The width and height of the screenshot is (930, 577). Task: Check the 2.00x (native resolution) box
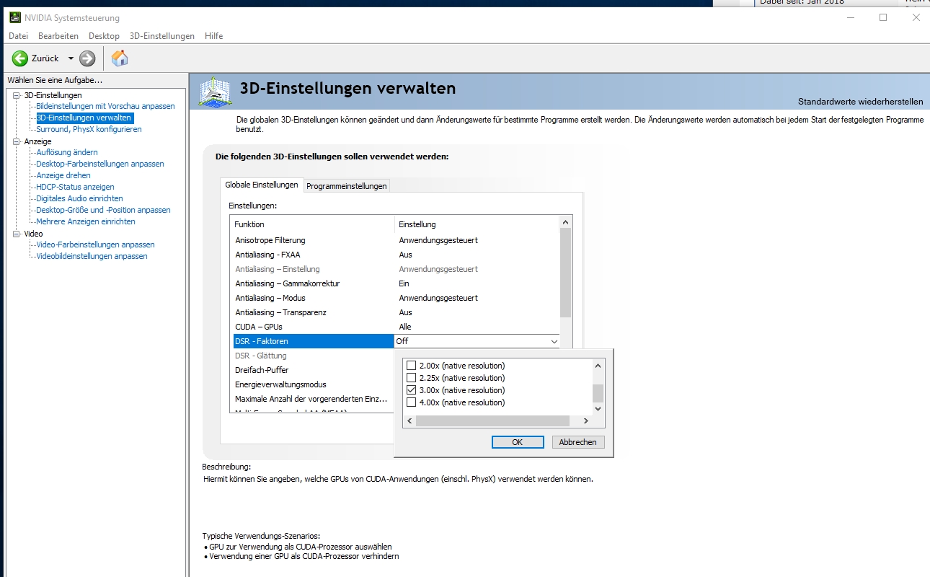click(412, 366)
